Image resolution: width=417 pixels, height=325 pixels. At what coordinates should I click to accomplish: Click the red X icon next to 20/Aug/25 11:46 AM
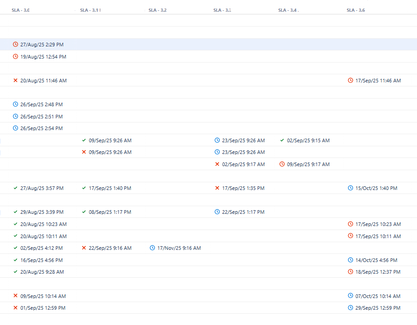[x=15, y=81]
